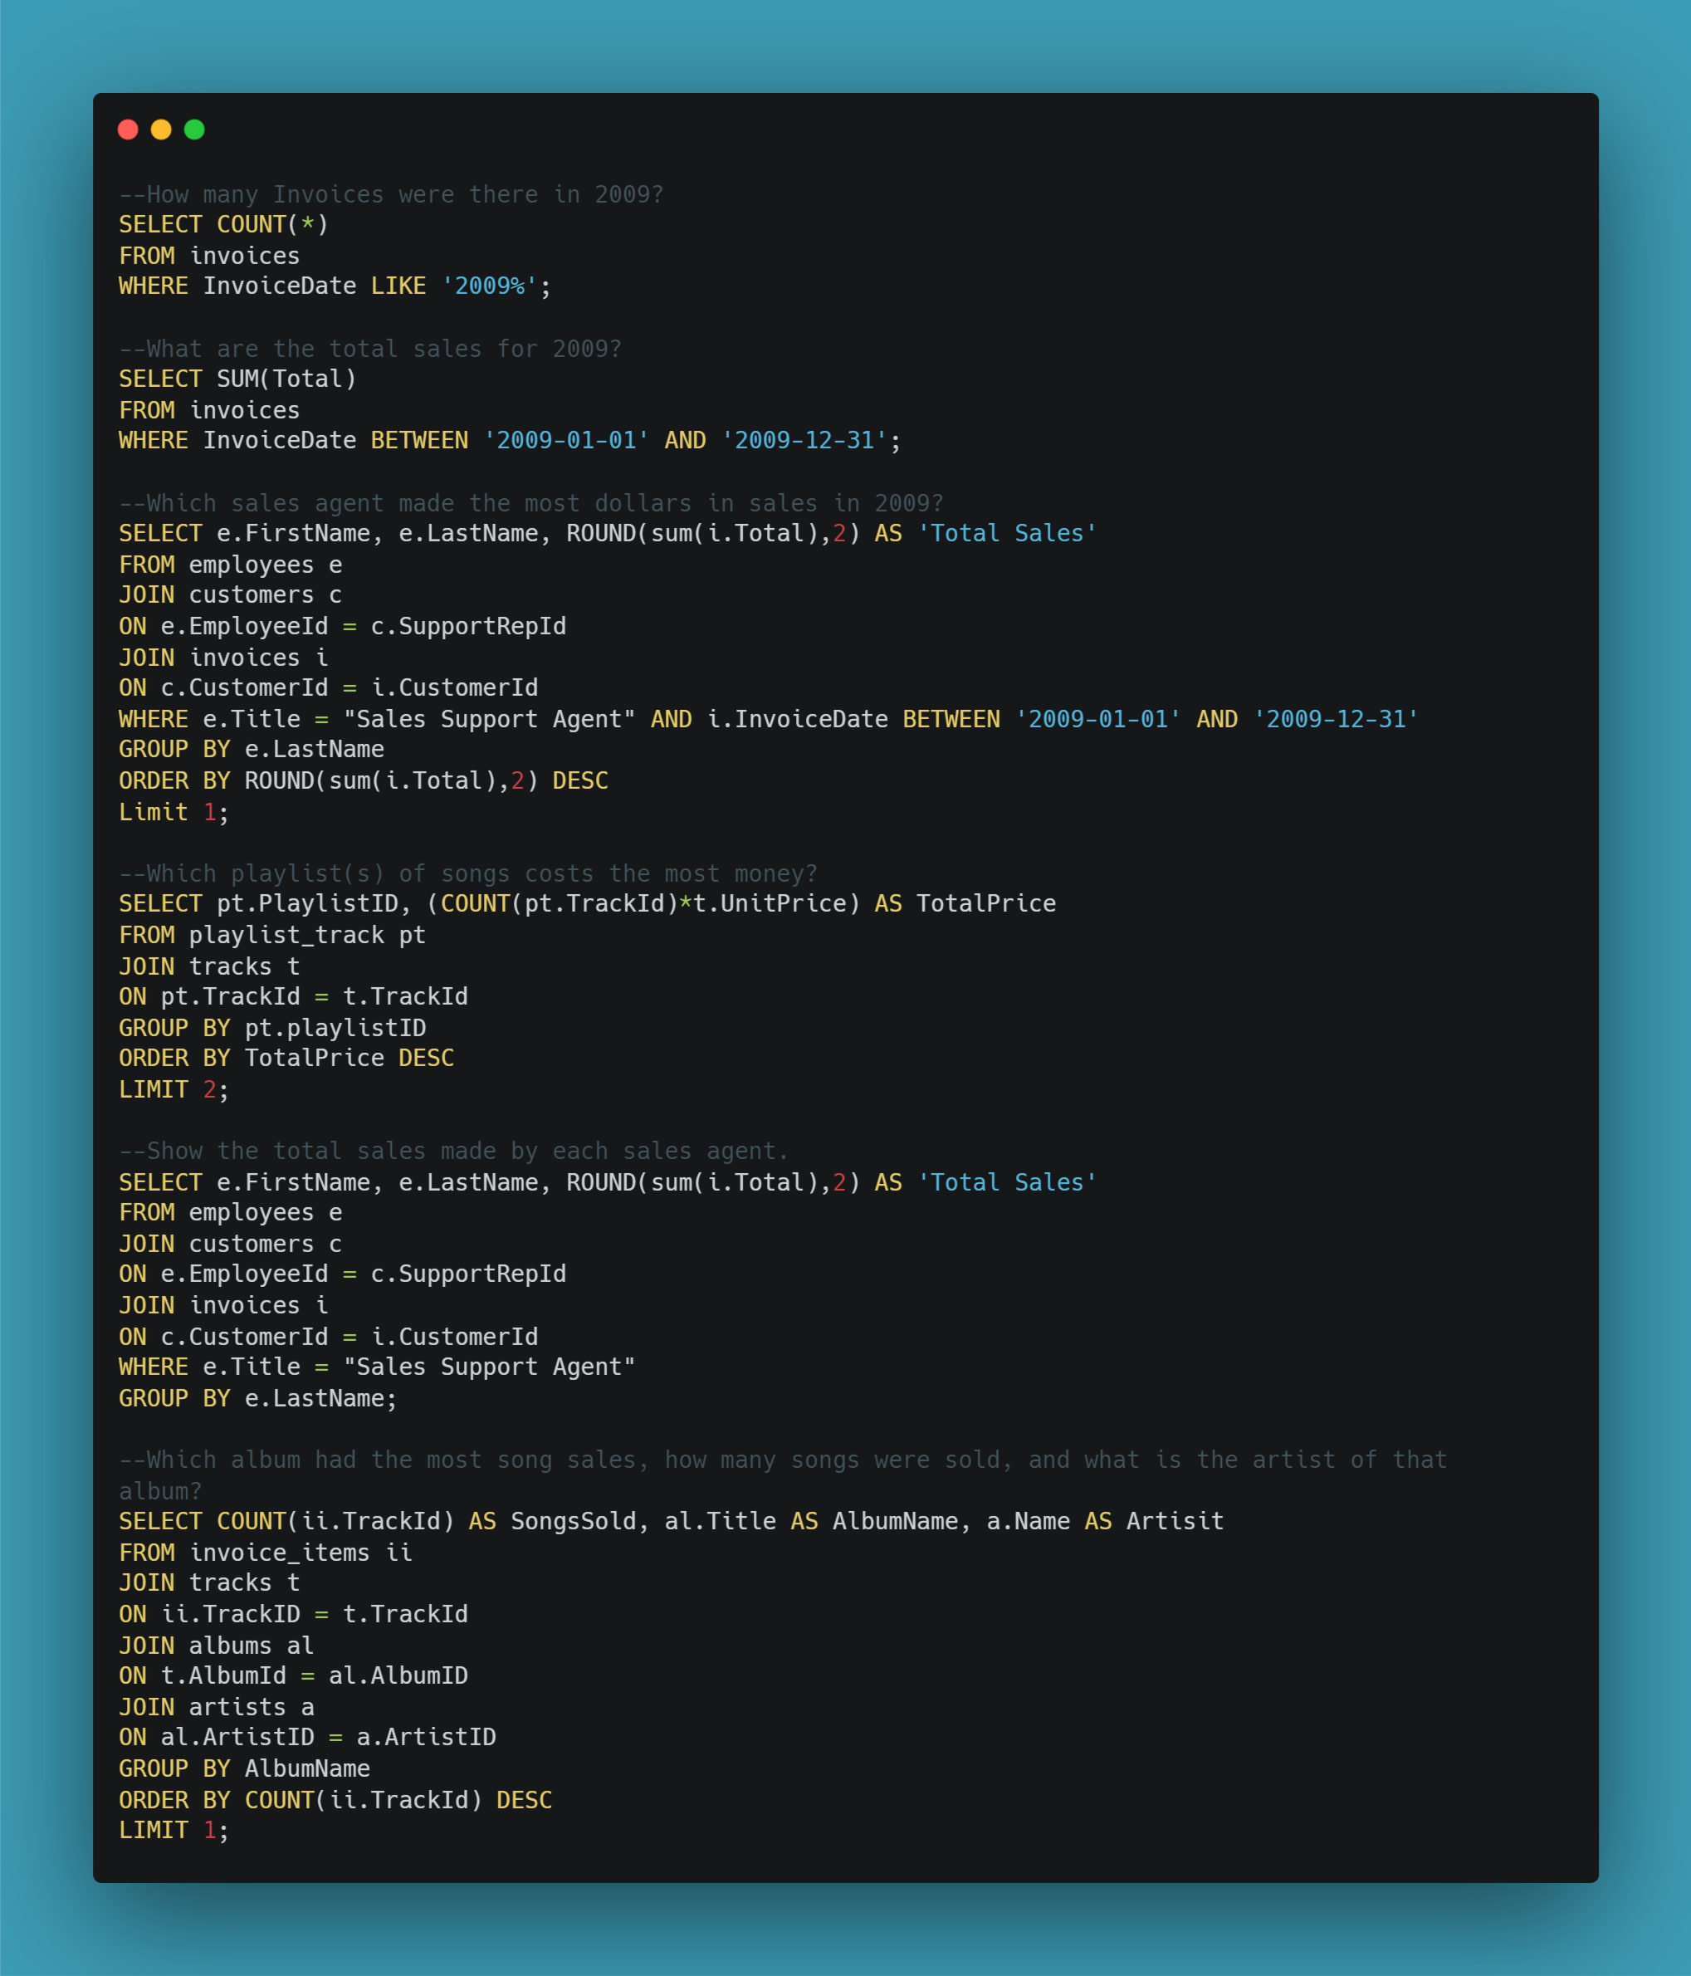
Task: Click the "How many Invoices" comment line
Action: [390, 194]
